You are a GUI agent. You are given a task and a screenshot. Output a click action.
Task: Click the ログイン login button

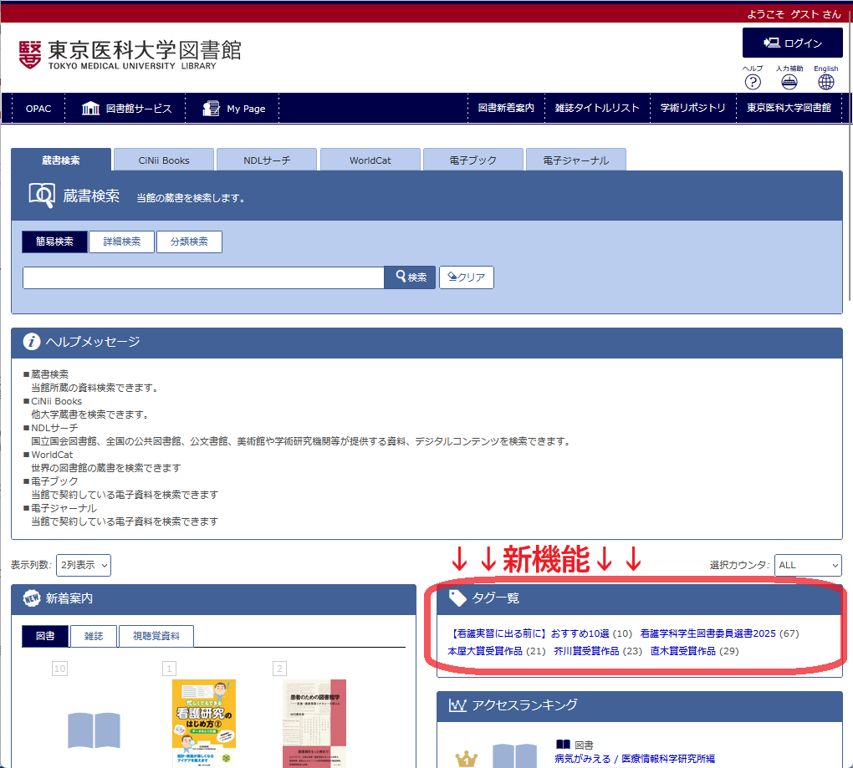[x=793, y=43]
